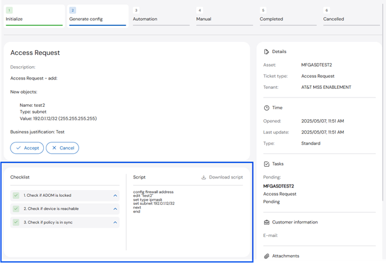Click the 'Name: test2' line
Screen dimensions: 386x263
click(32, 105)
